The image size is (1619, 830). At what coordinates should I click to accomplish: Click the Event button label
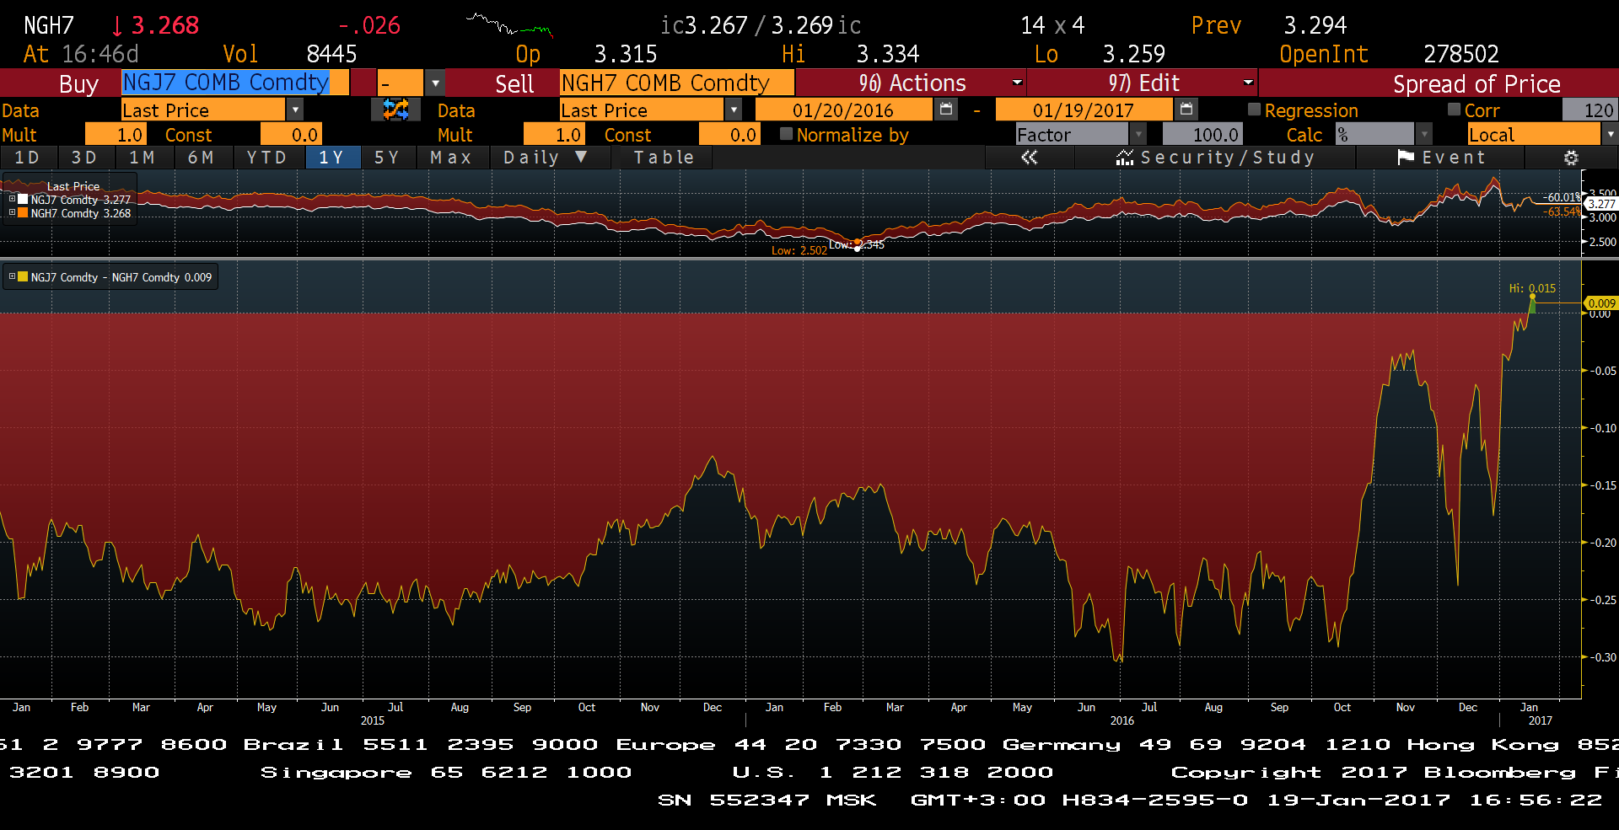1455,158
